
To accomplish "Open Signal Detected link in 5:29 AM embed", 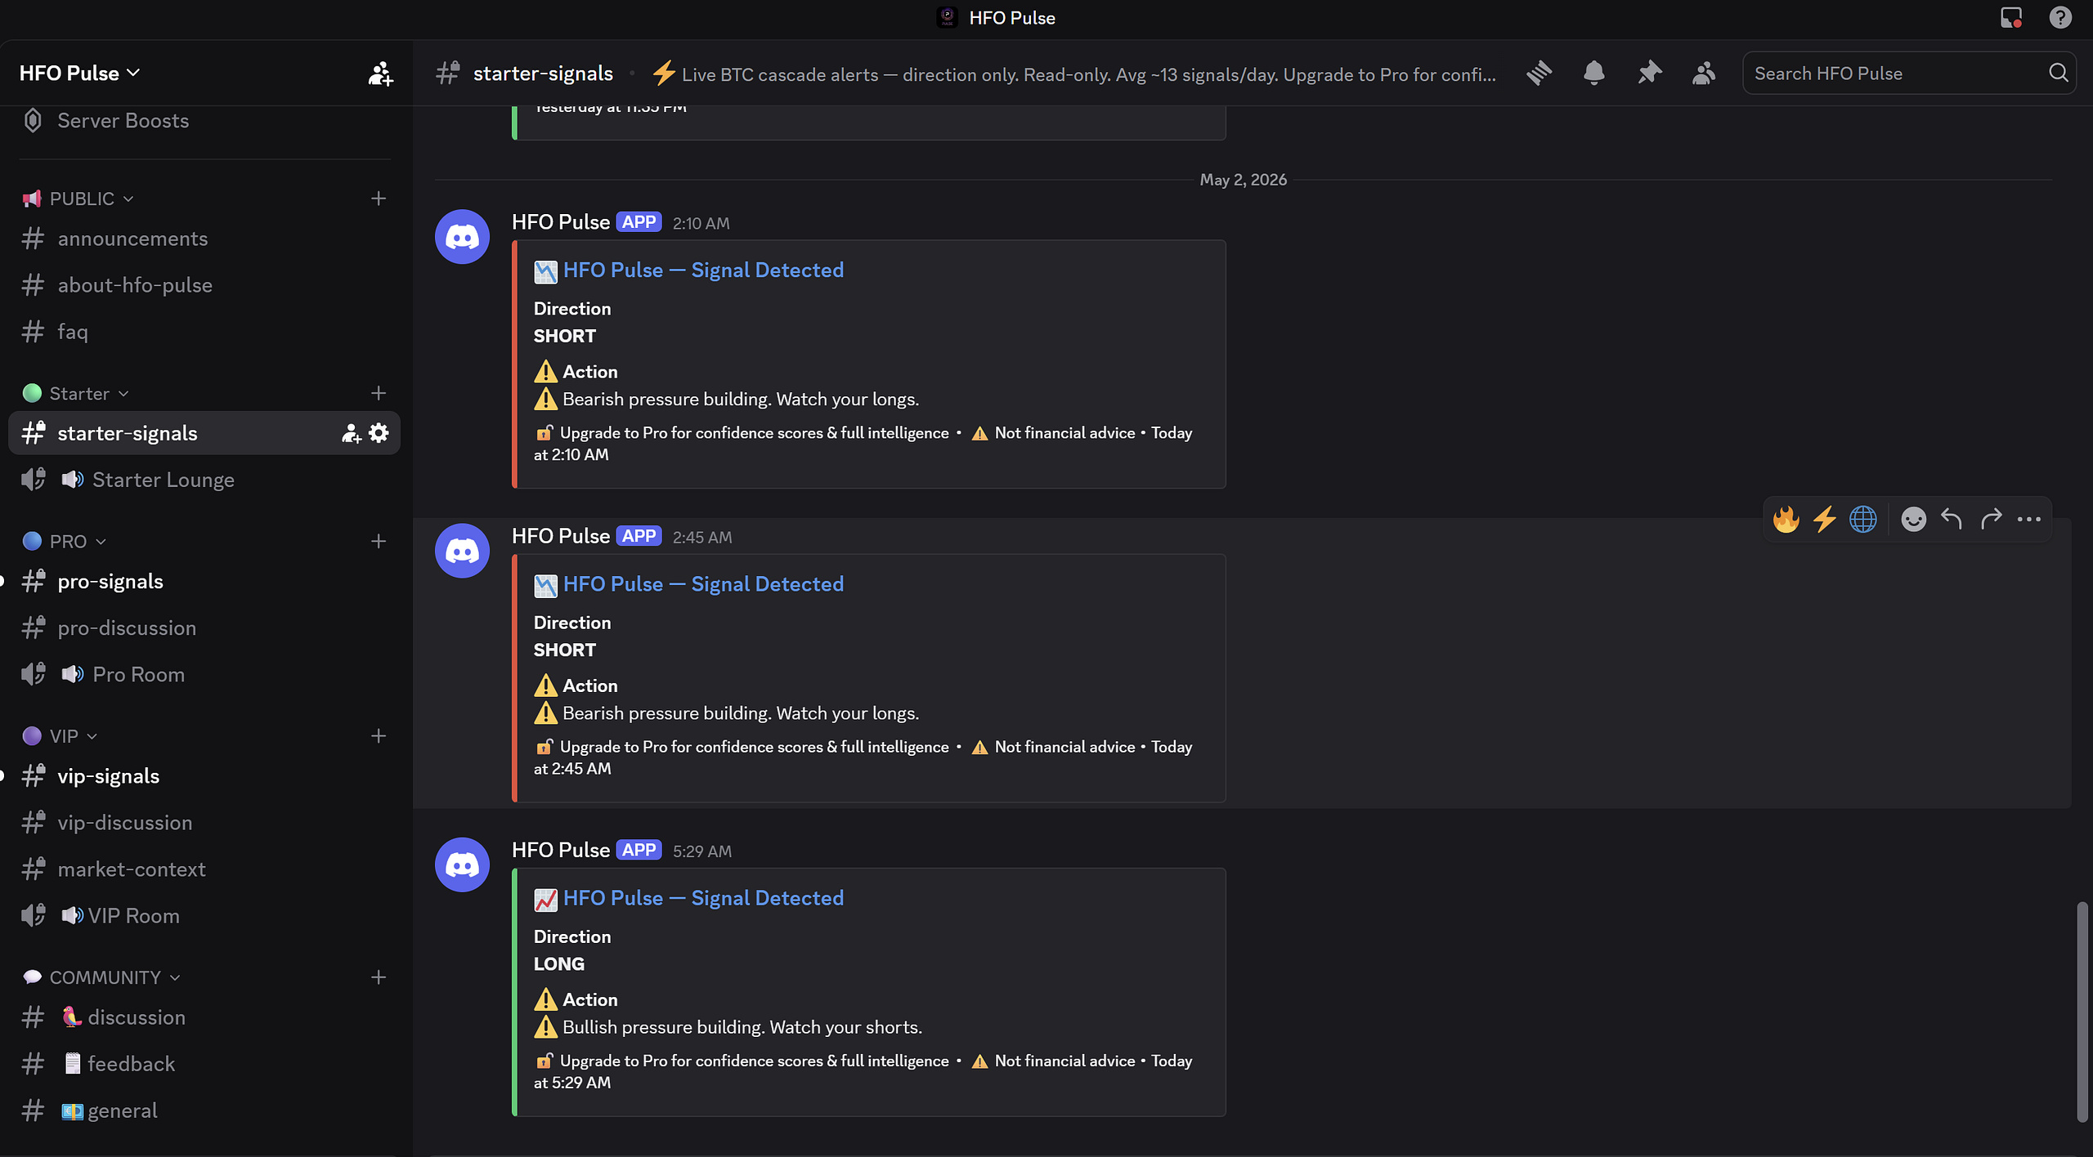I will [x=703, y=898].
